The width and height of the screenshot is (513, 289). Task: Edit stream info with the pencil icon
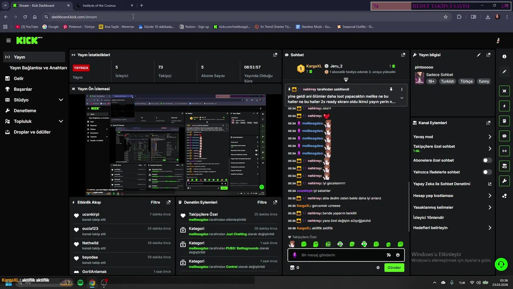pos(479,55)
